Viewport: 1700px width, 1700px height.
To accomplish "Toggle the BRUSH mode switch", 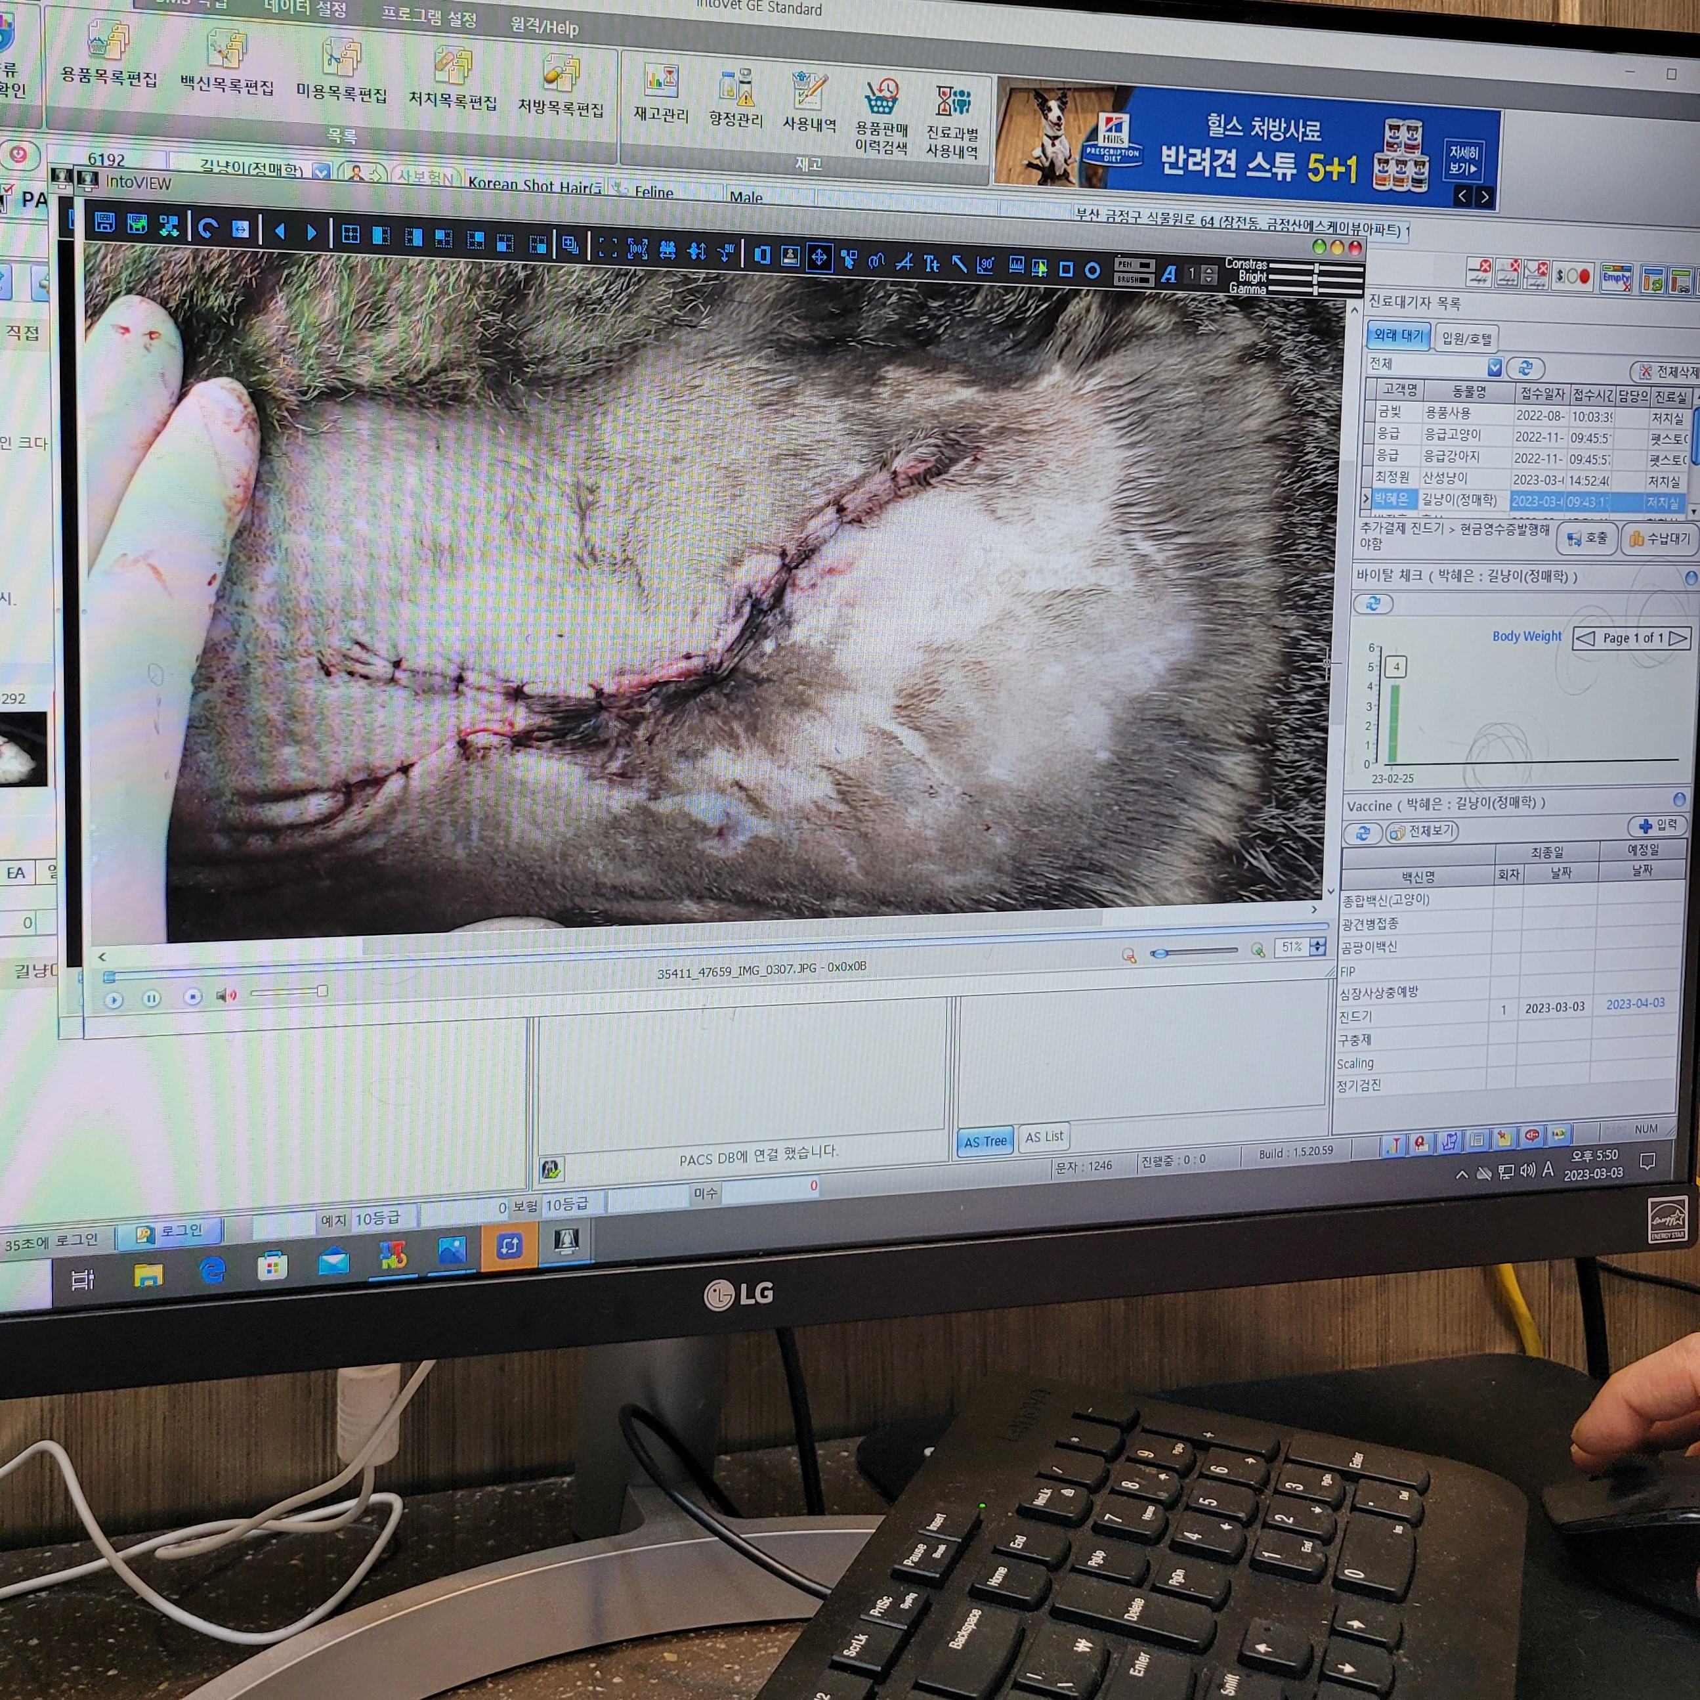I will coord(1134,279).
